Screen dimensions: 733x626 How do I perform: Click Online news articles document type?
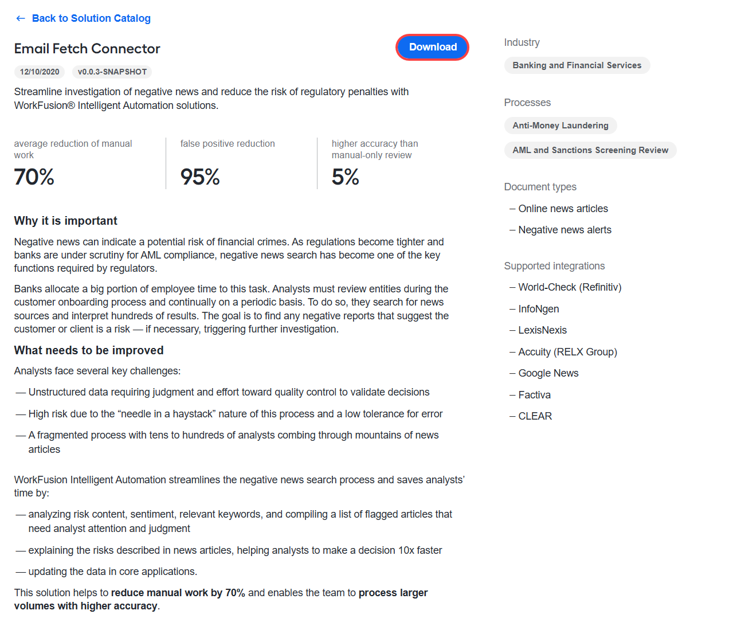[563, 209]
